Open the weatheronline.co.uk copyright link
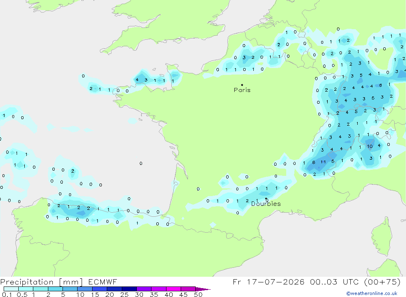The image size is (406, 297). tap(371, 293)
